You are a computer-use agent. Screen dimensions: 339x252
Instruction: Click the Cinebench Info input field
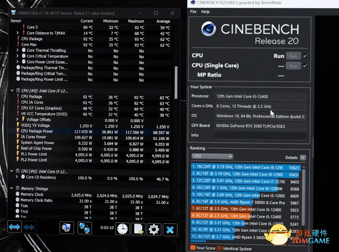click(260, 136)
